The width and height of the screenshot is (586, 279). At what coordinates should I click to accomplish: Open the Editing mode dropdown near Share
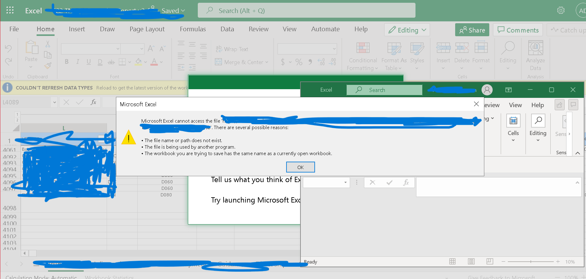407,30
